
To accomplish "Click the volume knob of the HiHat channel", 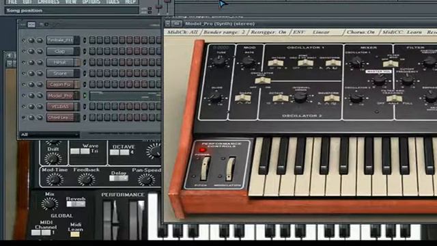I will click(x=40, y=62).
